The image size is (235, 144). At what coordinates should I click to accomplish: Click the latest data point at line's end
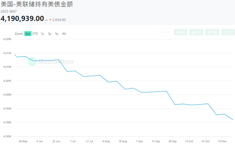pyautogui.click(x=233, y=120)
